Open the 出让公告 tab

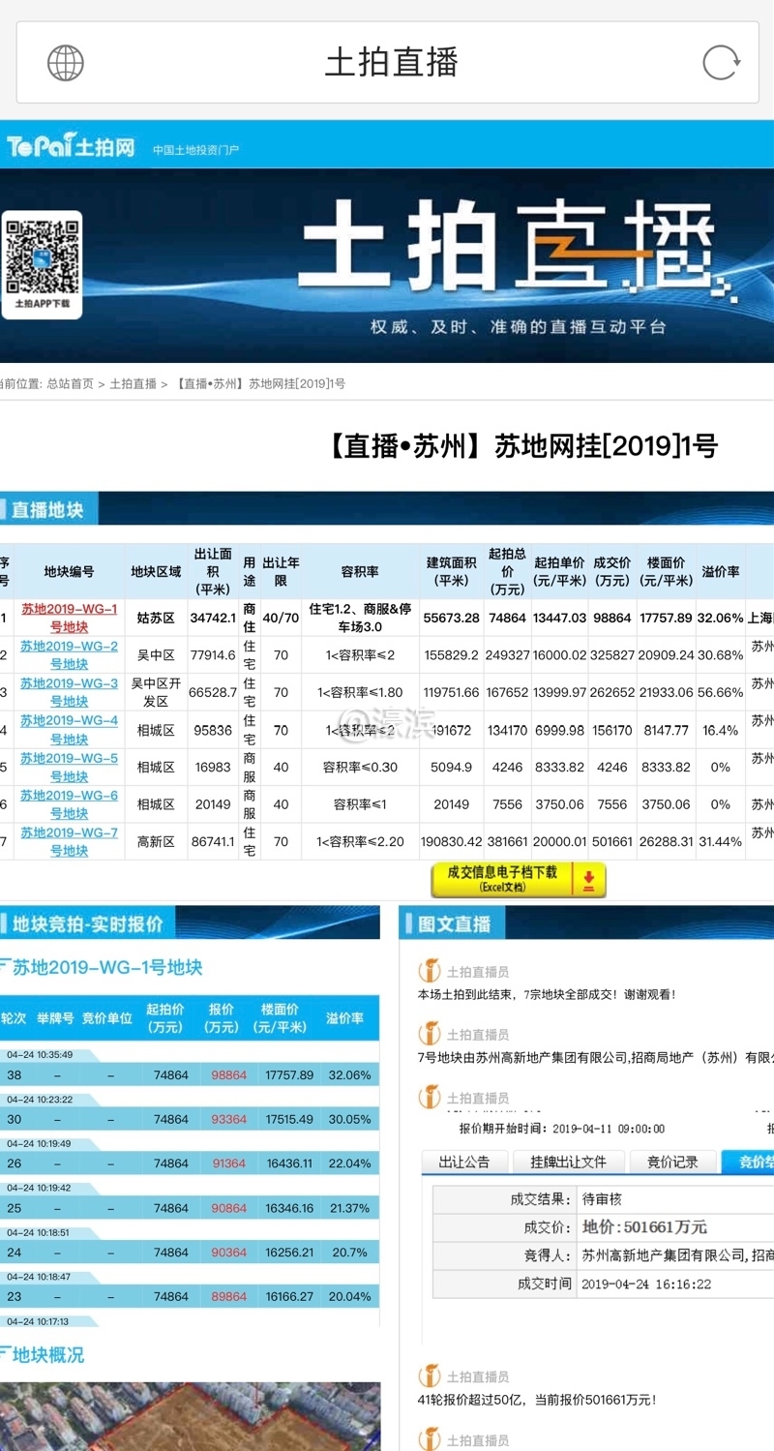click(464, 1162)
